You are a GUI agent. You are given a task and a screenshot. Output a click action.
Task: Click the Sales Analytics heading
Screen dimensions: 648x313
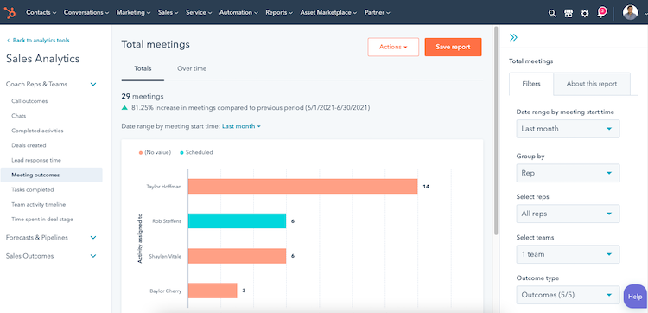coord(42,59)
